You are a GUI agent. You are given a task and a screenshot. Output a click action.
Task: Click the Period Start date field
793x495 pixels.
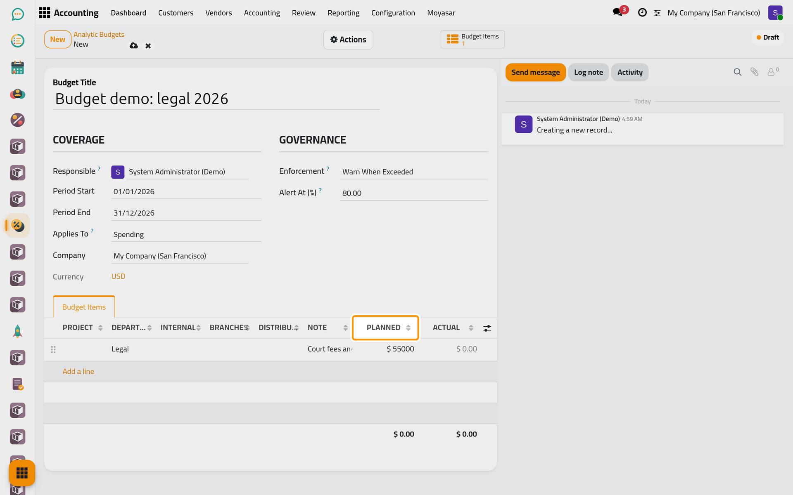[186, 192]
